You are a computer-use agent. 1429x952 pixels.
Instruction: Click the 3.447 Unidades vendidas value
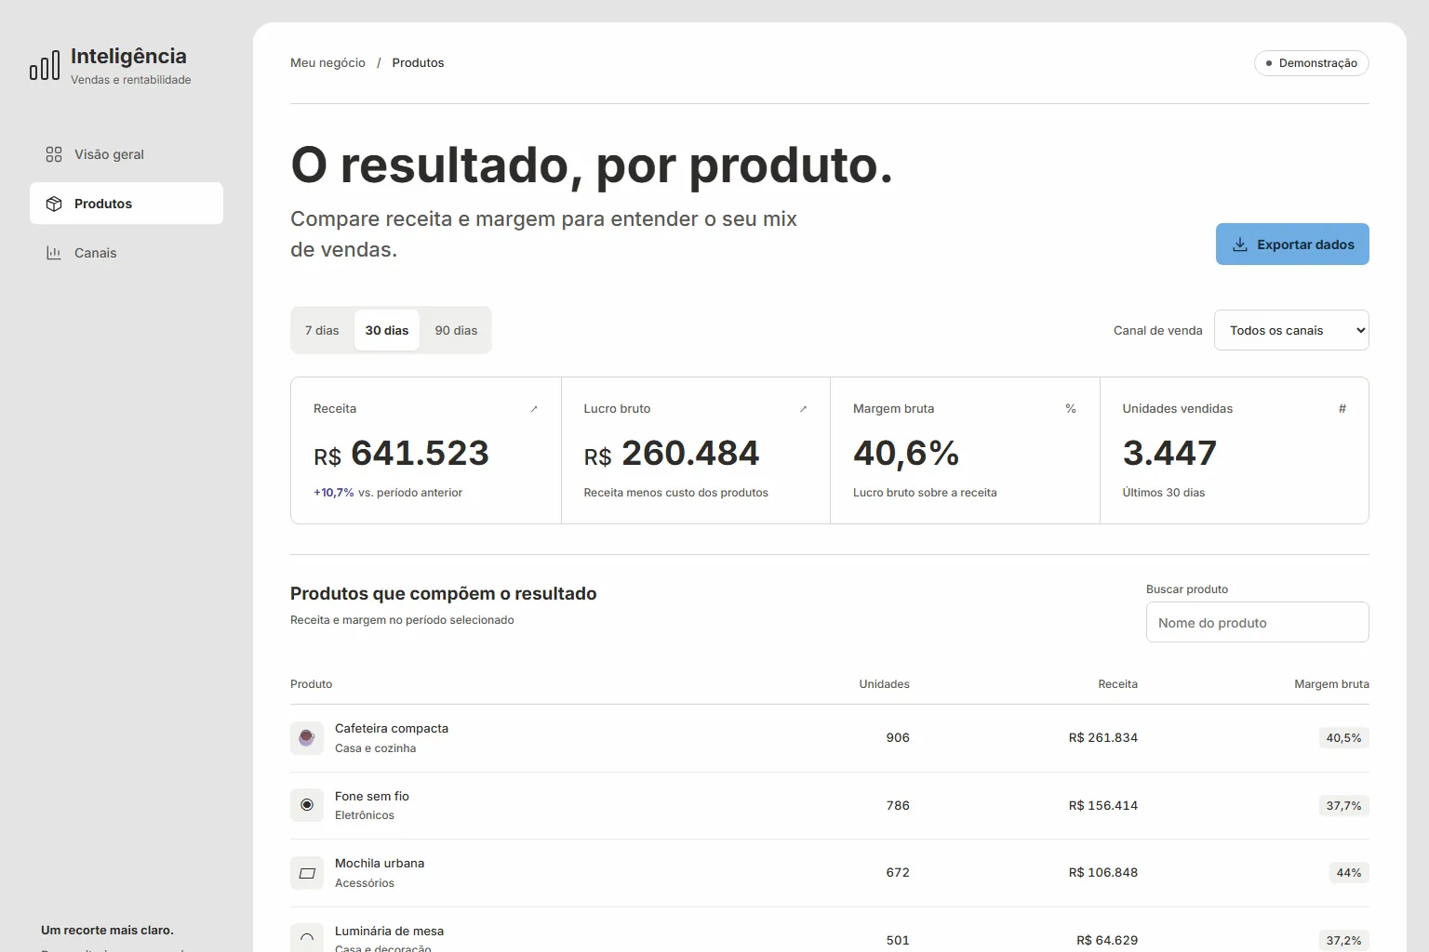tap(1169, 454)
